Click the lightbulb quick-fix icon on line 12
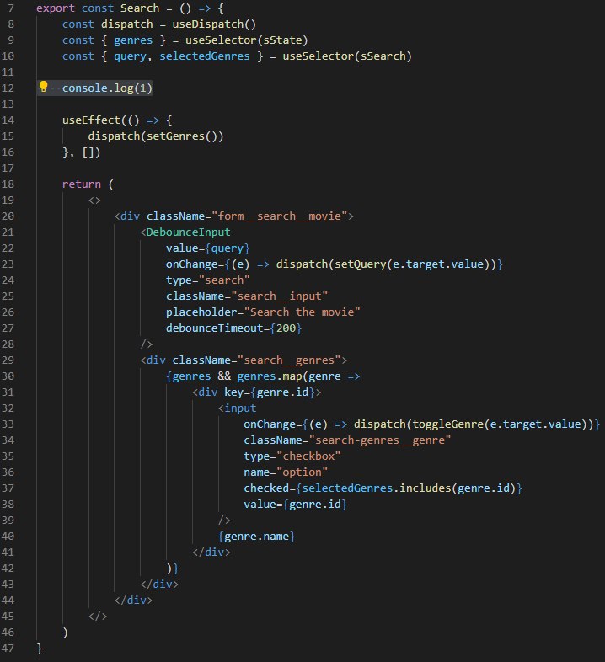 click(x=43, y=87)
